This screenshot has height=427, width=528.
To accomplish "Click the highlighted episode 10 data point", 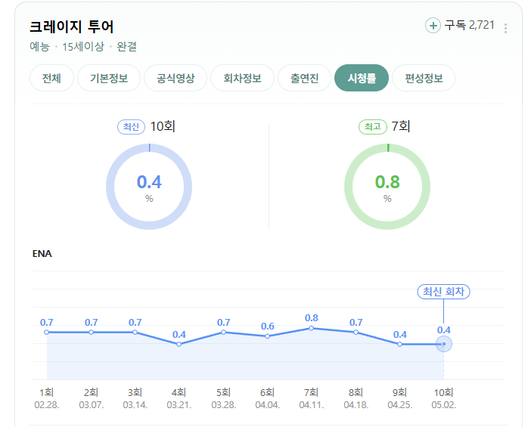I will point(444,344).
